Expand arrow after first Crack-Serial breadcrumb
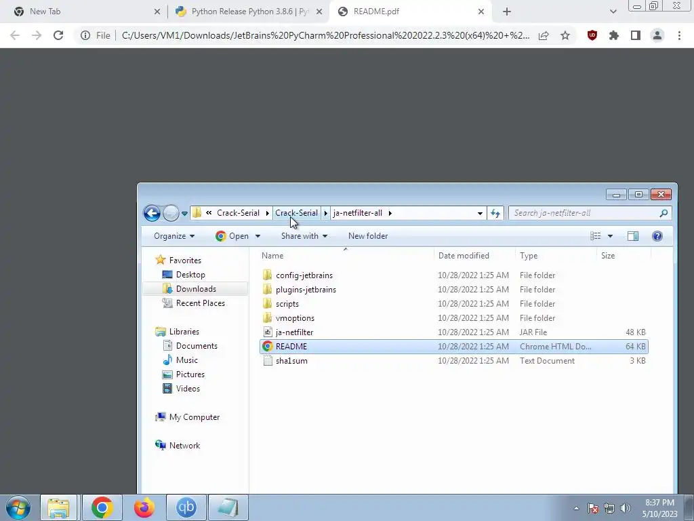The height and width of the screenshot is (521, 694). point(267,213)
